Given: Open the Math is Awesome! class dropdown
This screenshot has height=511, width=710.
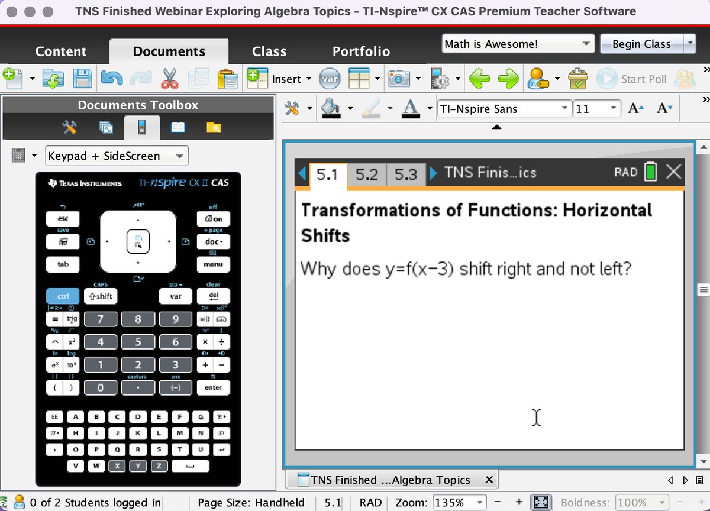Looking at the screenshot, I should tap(518, 44).
